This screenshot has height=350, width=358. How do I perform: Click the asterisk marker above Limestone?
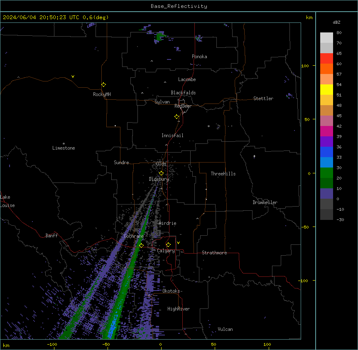click(x=64, y=144)
